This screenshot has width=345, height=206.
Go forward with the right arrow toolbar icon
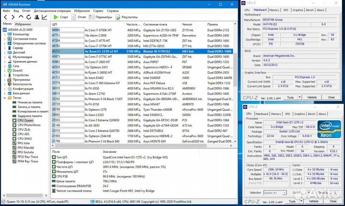[13, 17]
